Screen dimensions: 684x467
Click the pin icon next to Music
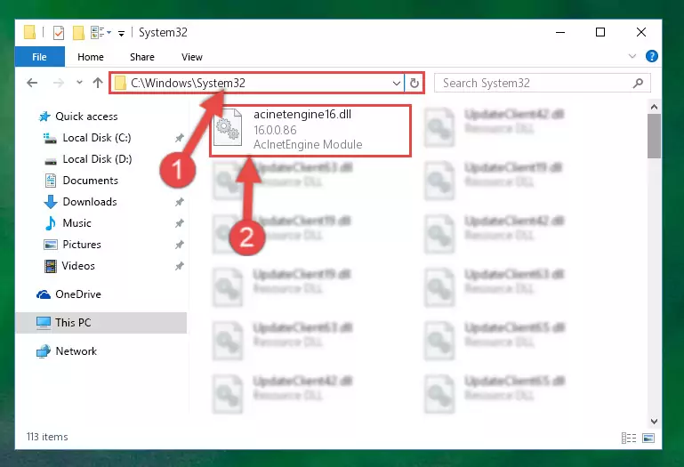[180, 223]
